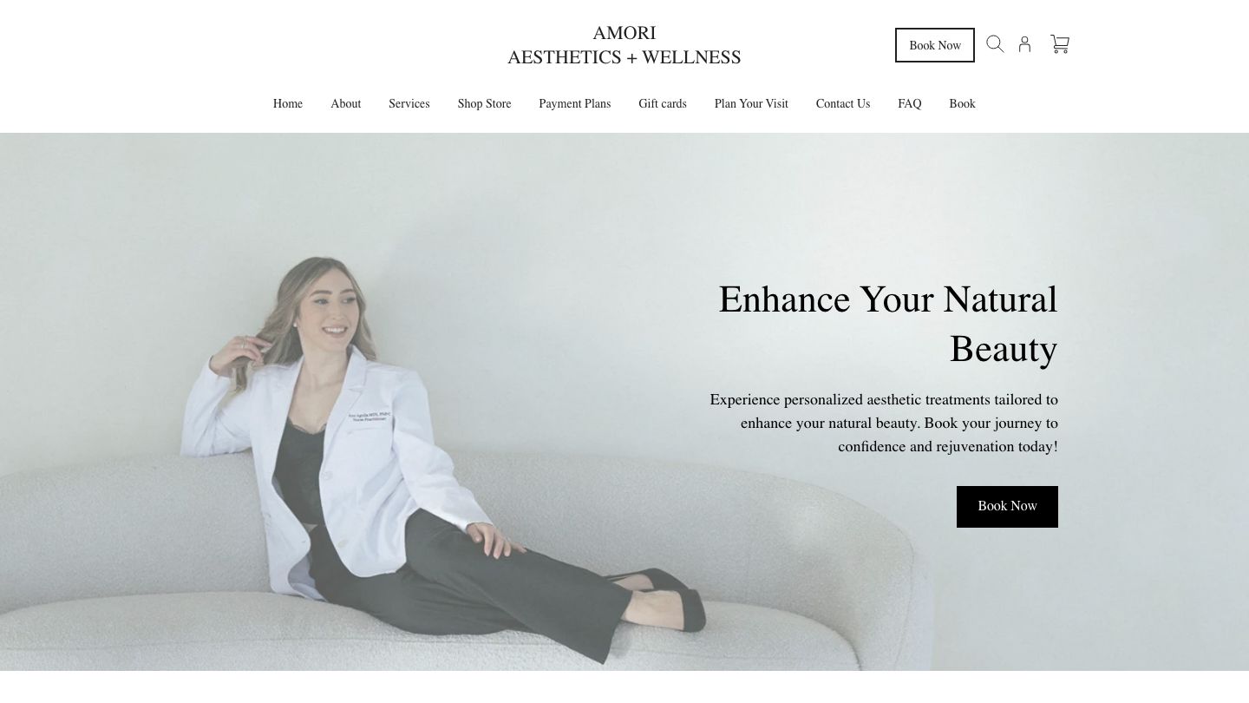Open the shopping cart icon
This screenshot has width=1249, height=703.
point(1060,44)
